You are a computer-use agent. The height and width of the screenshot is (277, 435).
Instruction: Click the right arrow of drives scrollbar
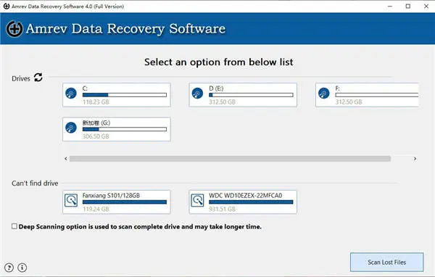pyautogui.click(x=415, y=159)
